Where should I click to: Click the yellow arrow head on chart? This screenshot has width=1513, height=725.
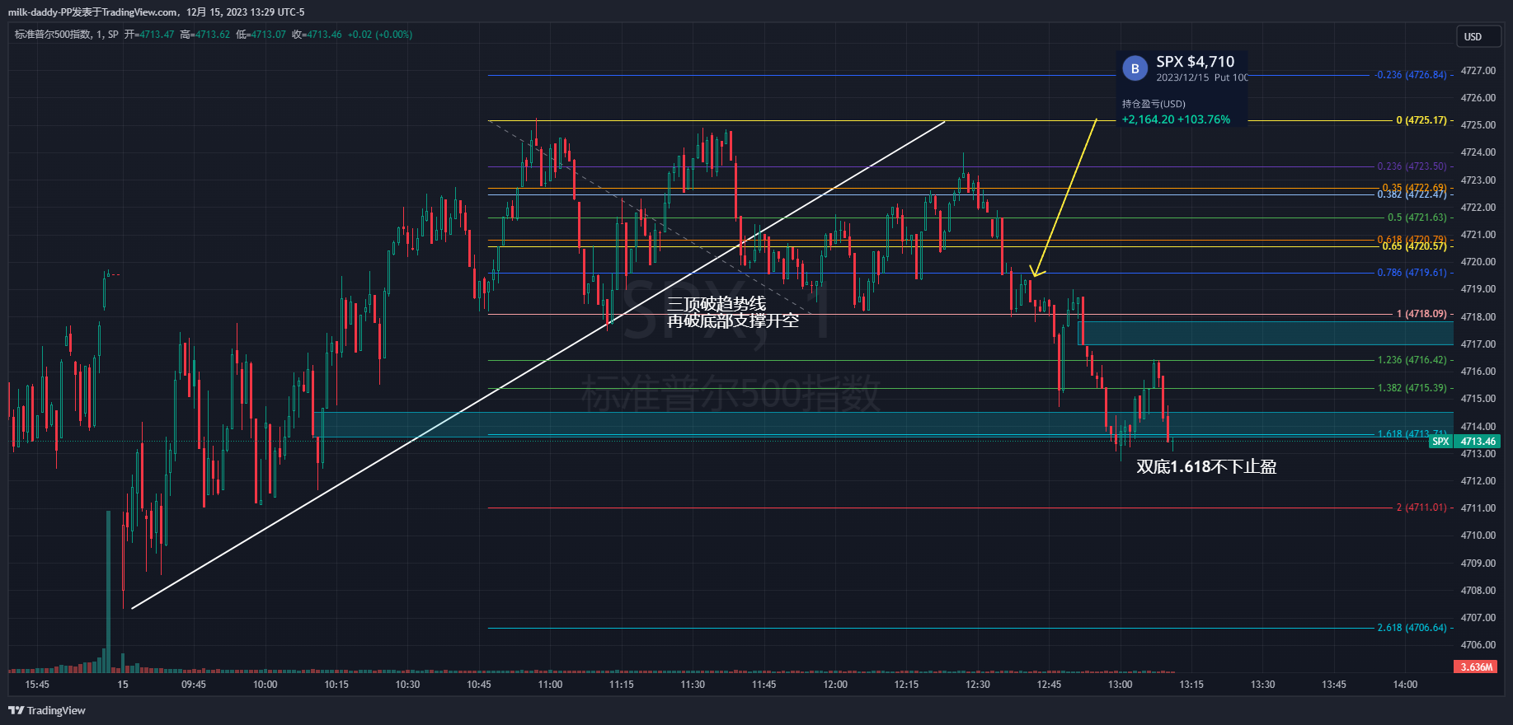tap(1036, 274)
